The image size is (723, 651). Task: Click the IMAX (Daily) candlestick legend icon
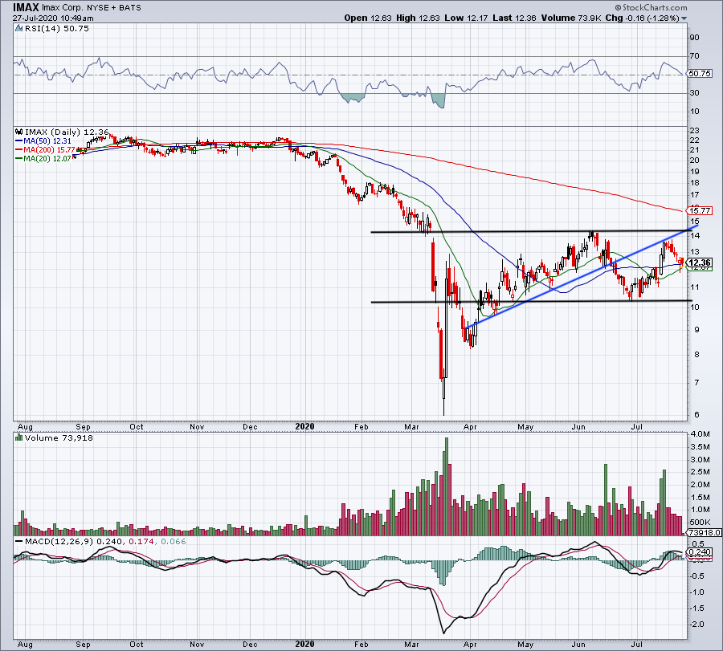pyautogui.click(x=19, y=132)
